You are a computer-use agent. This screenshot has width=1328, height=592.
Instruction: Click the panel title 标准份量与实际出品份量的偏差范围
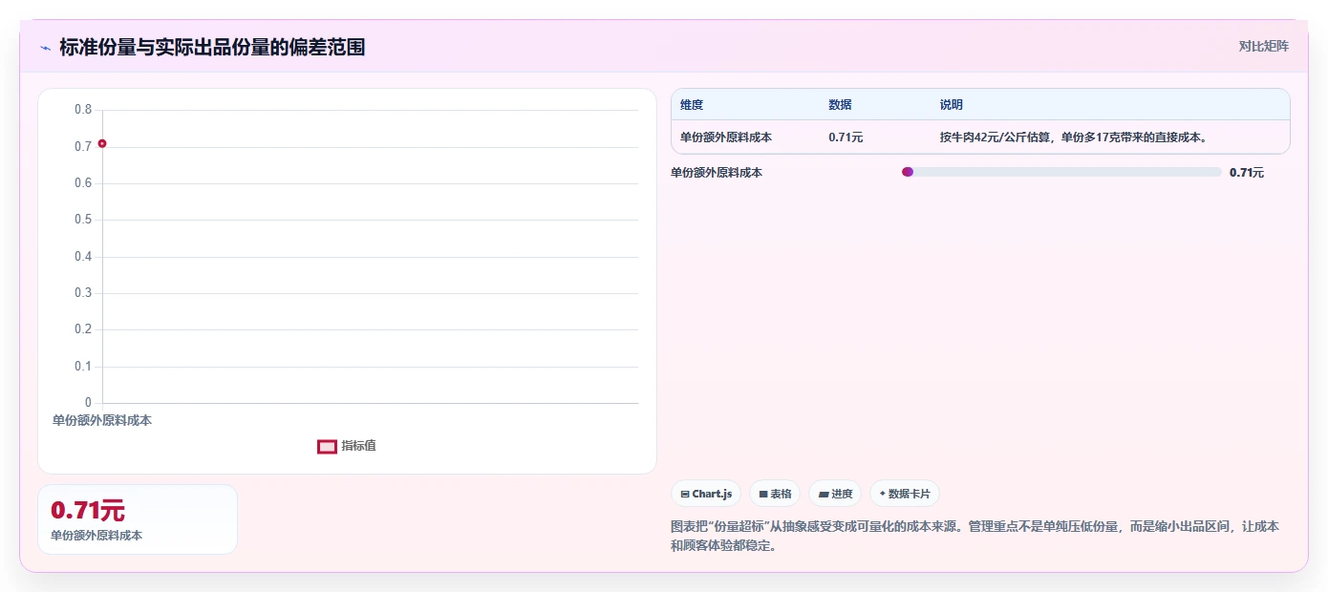click(212, 47)
